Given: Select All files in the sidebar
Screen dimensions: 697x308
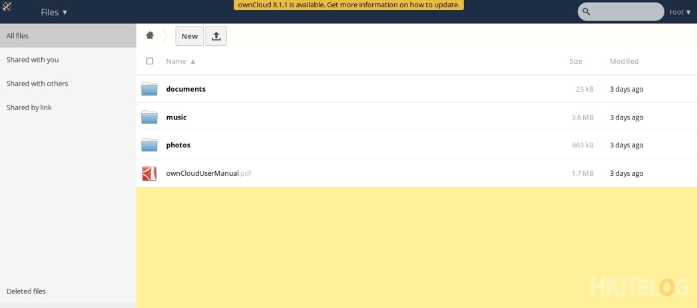Looking at the screenshot, I should click(18, 36).
